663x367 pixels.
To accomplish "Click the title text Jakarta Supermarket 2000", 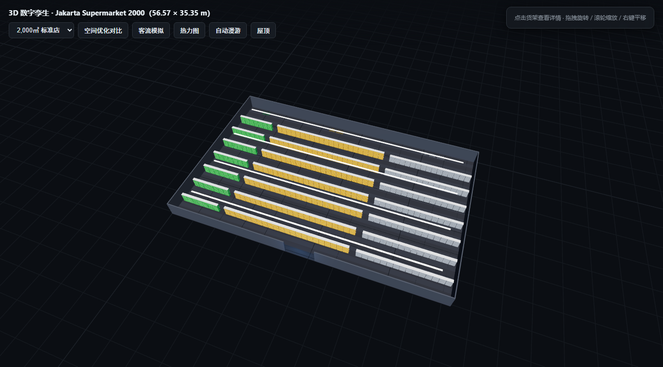I will tap(100, 13).
